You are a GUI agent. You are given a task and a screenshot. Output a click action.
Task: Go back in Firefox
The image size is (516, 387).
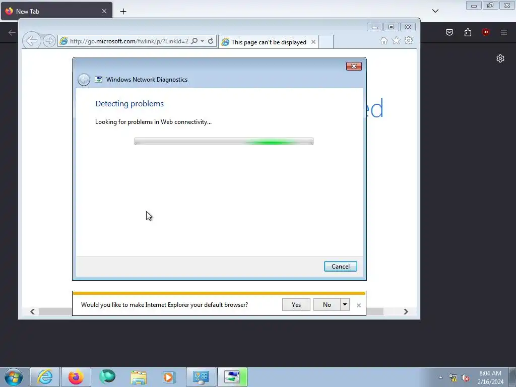pos(12,32)
